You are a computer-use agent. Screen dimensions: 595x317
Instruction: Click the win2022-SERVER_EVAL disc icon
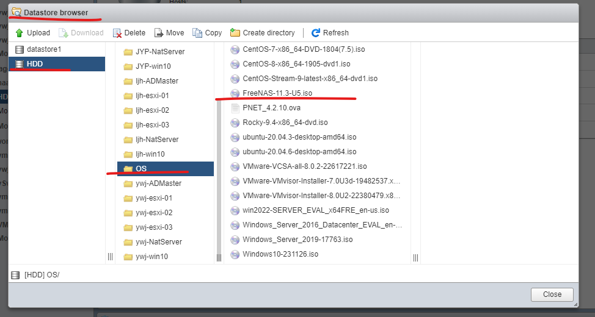(235, 210)
